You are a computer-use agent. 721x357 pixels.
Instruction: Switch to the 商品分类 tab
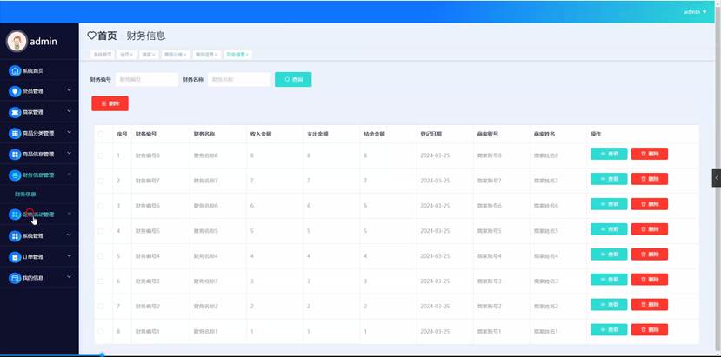point(175,55)
